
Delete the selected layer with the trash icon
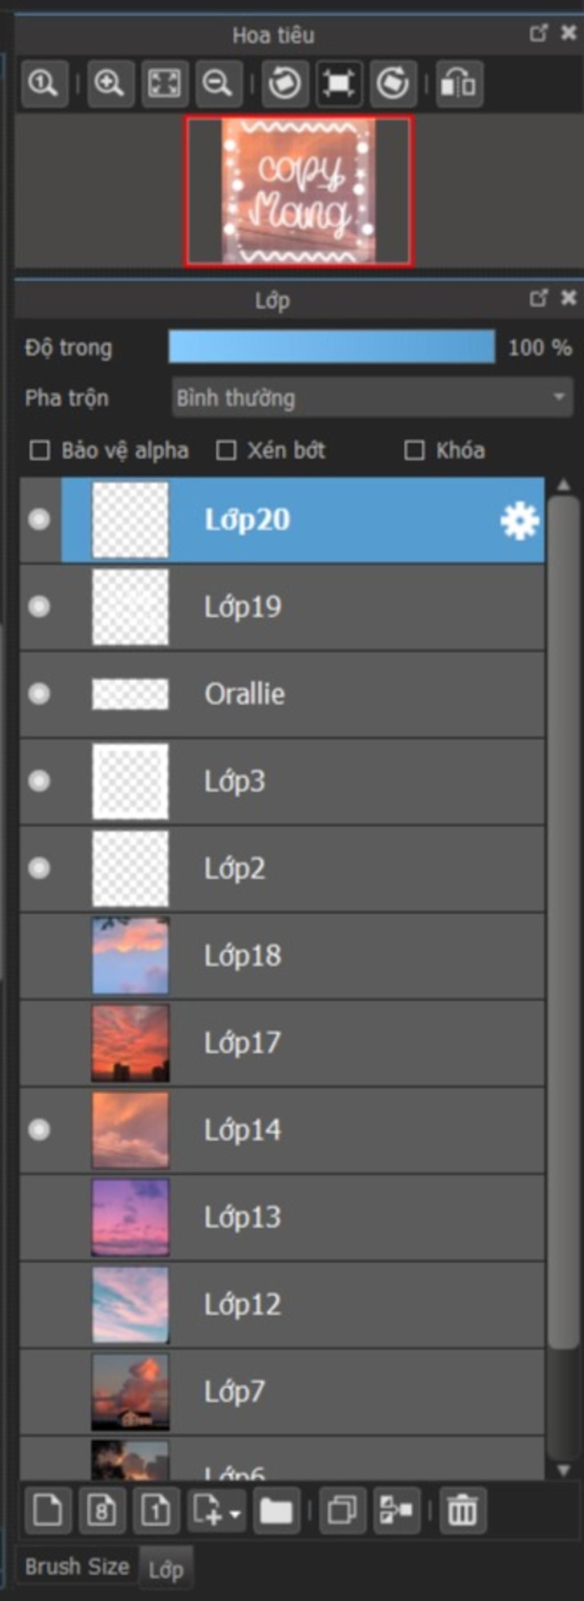[463, 1510]
